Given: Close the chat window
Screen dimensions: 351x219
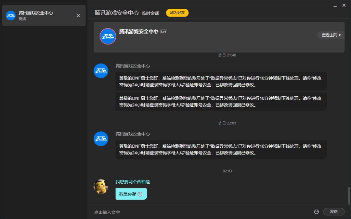Looking at the screenshot, I should coord(344,5).
